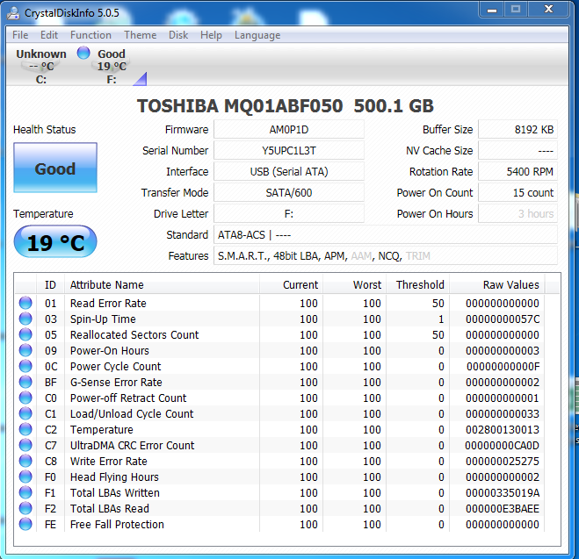Click the Current column header
This screenshot has height=559, width=579.
291,284
